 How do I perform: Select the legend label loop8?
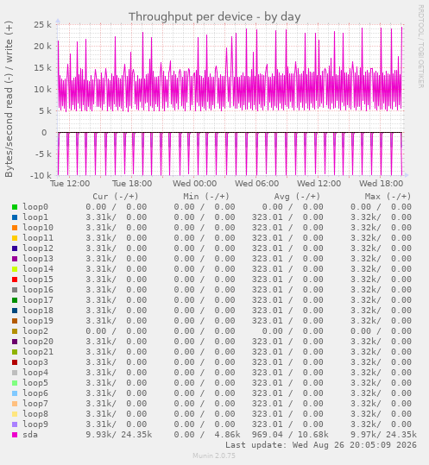(35, 414)
